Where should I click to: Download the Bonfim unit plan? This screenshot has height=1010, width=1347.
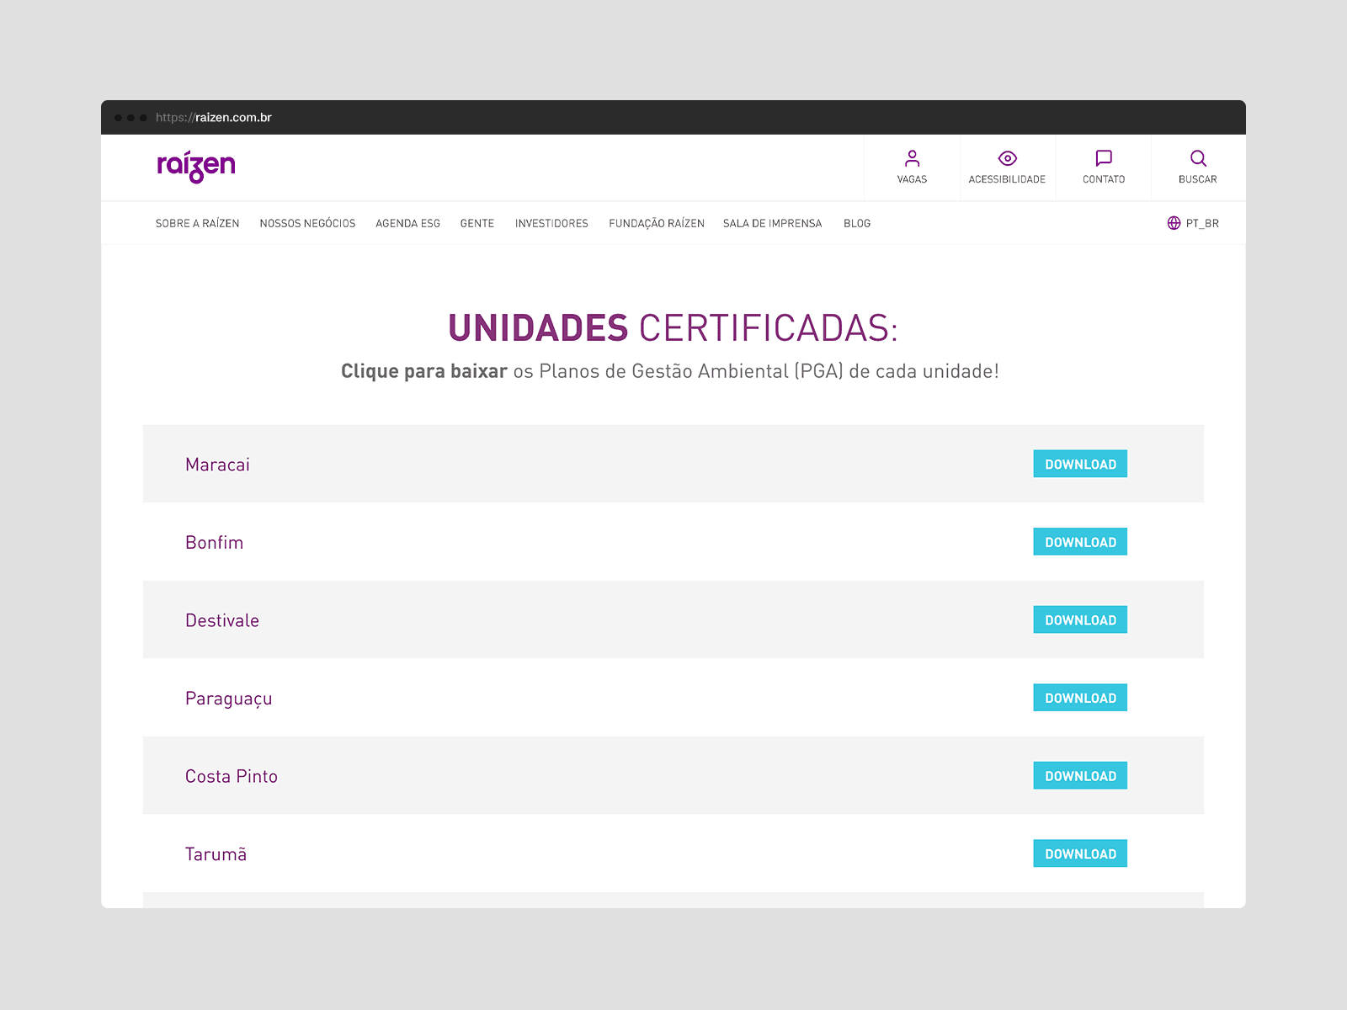[x=1080, y=542]
